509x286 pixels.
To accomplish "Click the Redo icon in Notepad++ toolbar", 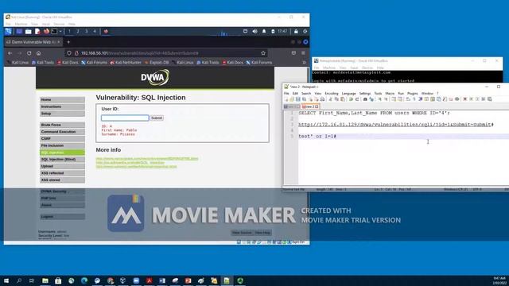I will click(357, 99).
